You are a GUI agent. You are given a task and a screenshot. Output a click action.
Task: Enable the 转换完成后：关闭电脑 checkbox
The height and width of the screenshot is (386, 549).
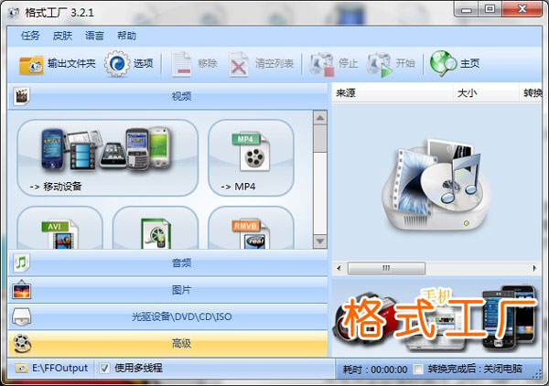tap(418, 370)
